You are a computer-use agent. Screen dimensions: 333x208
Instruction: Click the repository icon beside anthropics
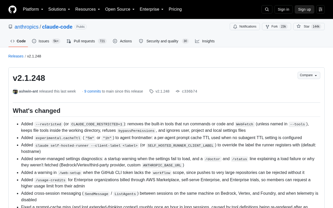pos(10,27)
